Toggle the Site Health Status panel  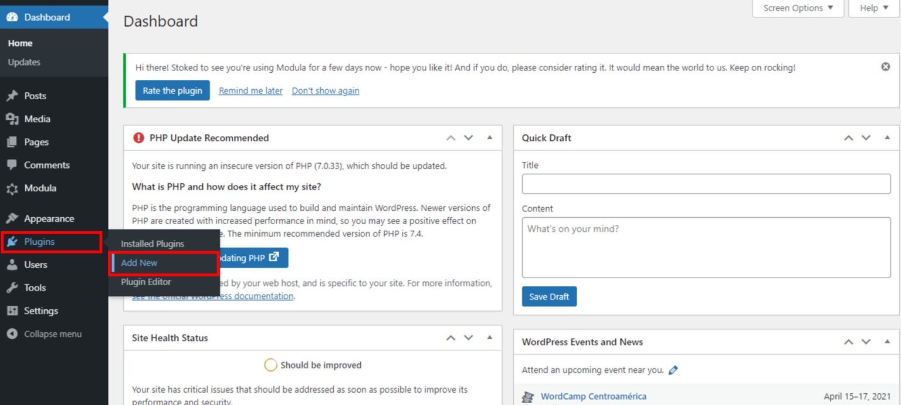490,338
